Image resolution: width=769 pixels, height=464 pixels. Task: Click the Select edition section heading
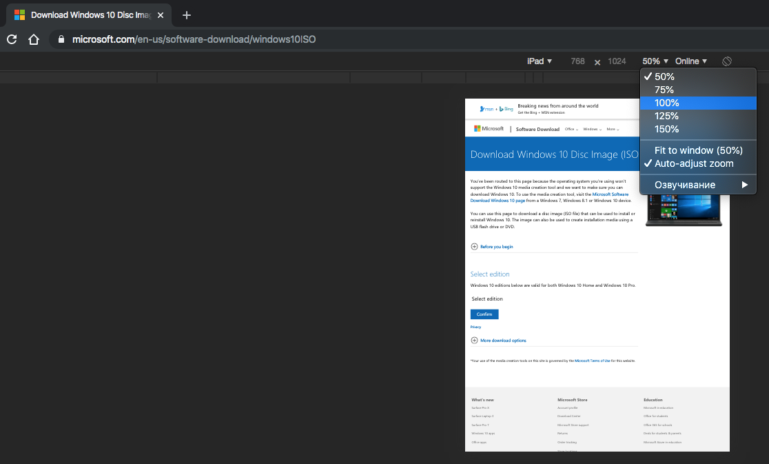490,274
